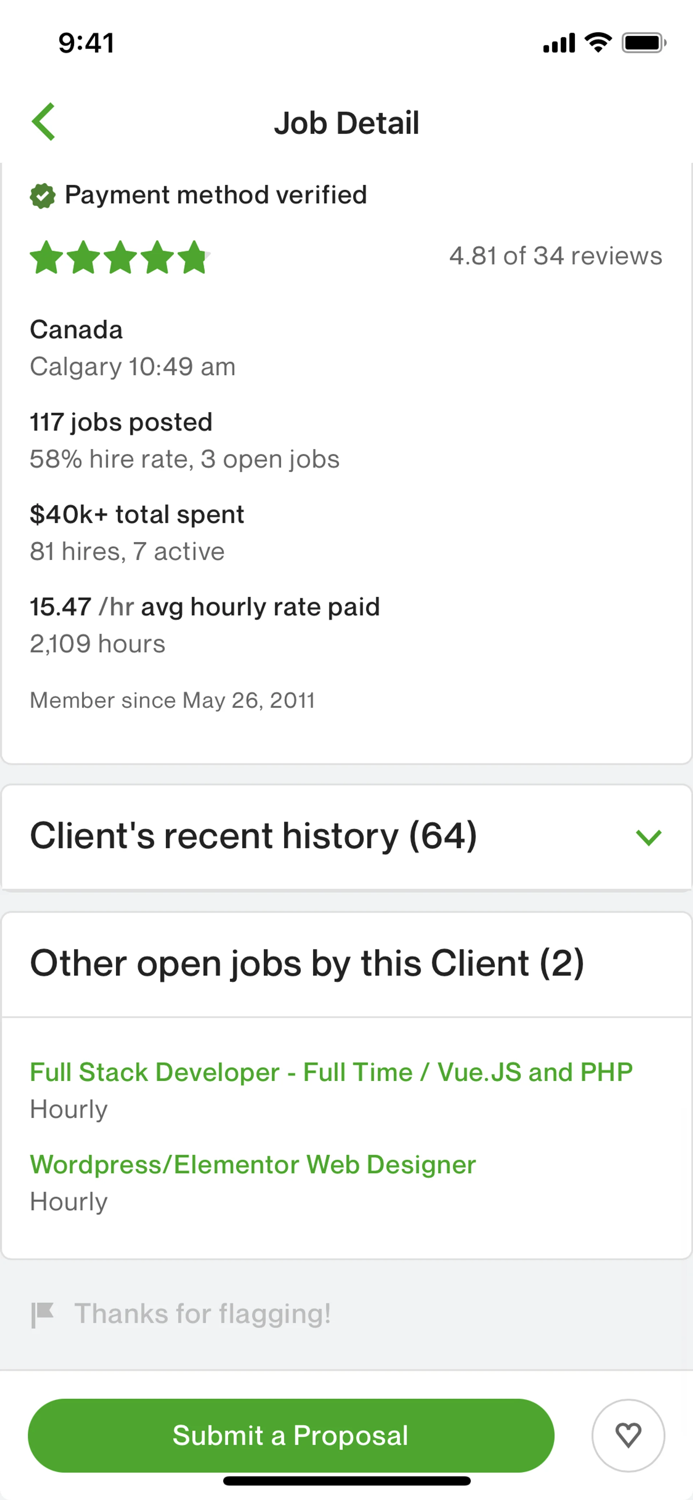Tap the Thanks for flagging text
The image size is (693, 1500).
click(x=202, y=1314)
